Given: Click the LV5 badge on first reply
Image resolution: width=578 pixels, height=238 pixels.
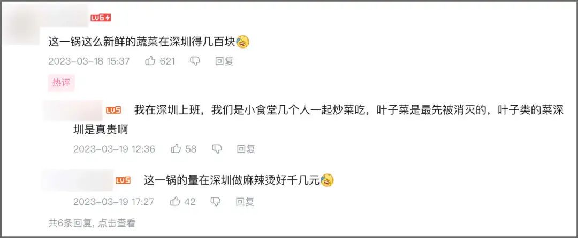Looking at the screenshot, I should tap(113, 110).
